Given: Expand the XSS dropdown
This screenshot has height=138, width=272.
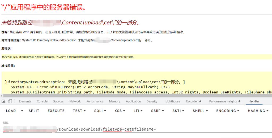Looking at the screenshot, I should click(x=120, y=111).
